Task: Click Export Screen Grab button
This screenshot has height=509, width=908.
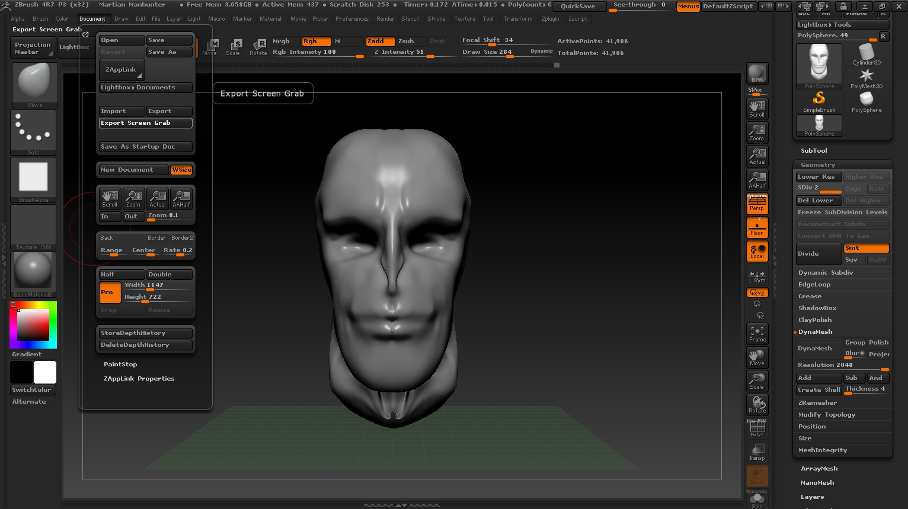Action: 145,123
